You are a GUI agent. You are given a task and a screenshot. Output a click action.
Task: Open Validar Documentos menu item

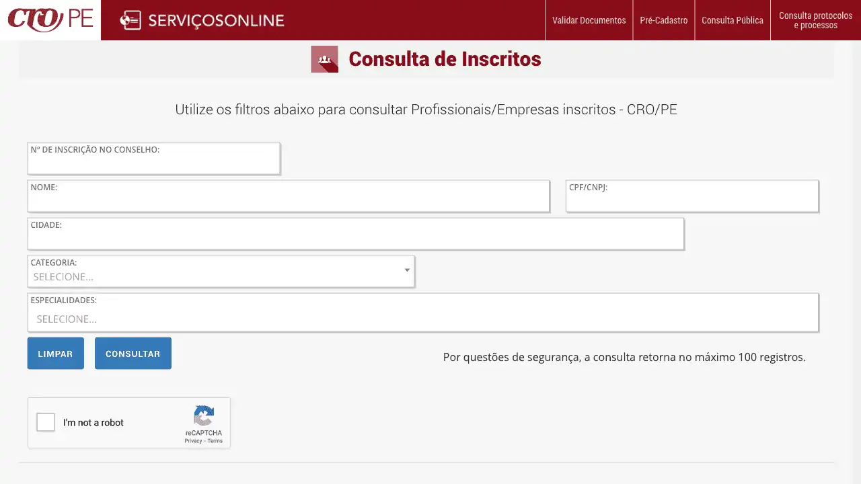click(589, 20)
